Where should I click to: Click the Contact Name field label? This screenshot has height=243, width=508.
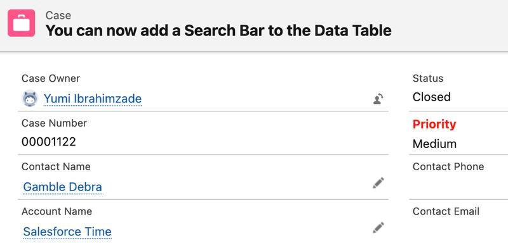click(56, 166)
